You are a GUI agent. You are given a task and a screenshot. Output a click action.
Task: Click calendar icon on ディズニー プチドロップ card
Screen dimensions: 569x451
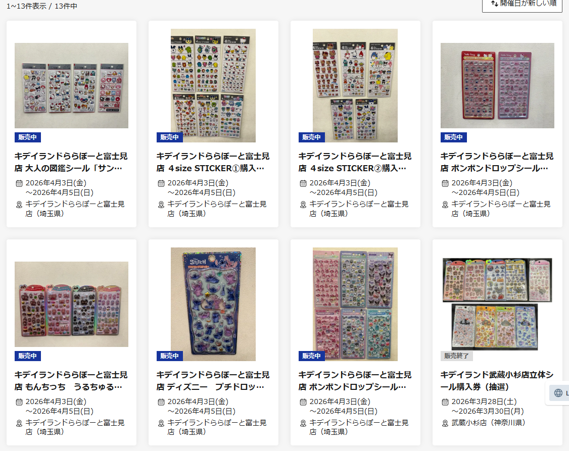(161, 402)
